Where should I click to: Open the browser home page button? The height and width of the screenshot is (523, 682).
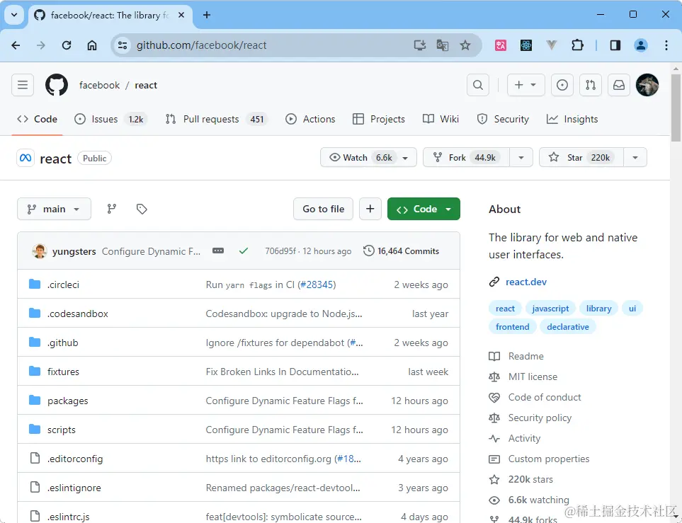pyautogui.click(x=92, y=45)
